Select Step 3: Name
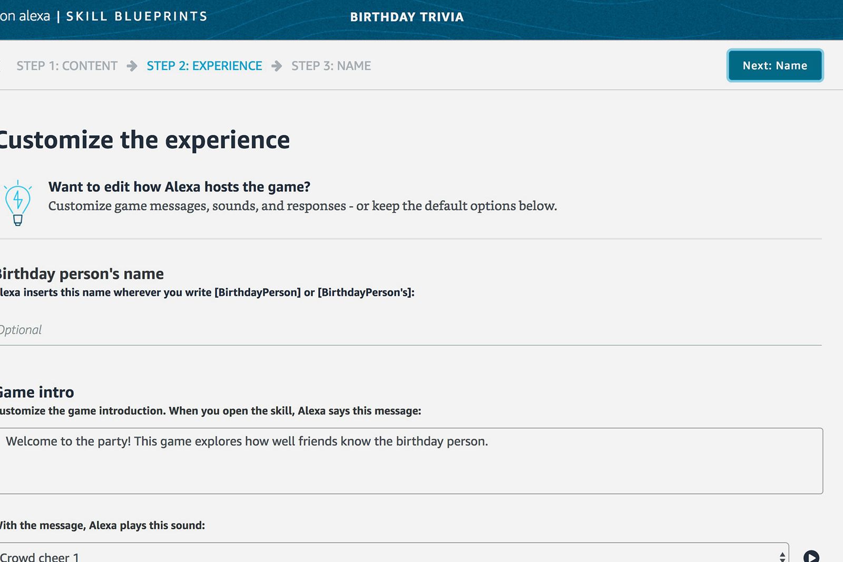 (x=331, y=65)
